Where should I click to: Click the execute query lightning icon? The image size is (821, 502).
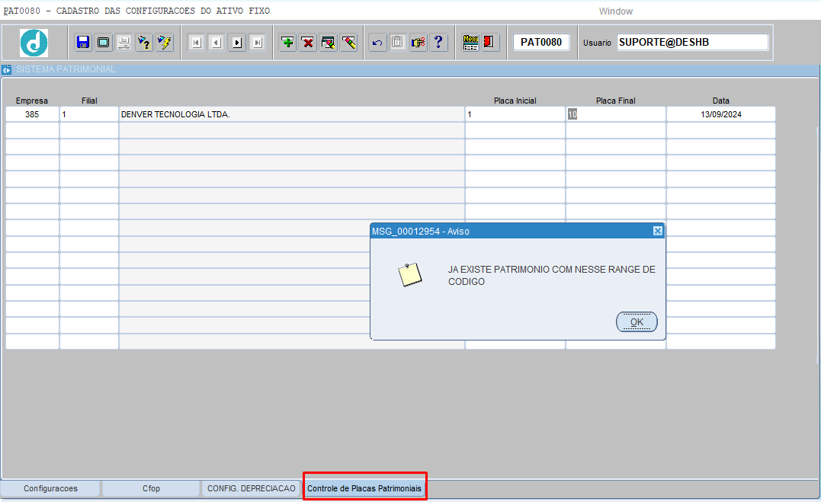click(x=165, y=43)
